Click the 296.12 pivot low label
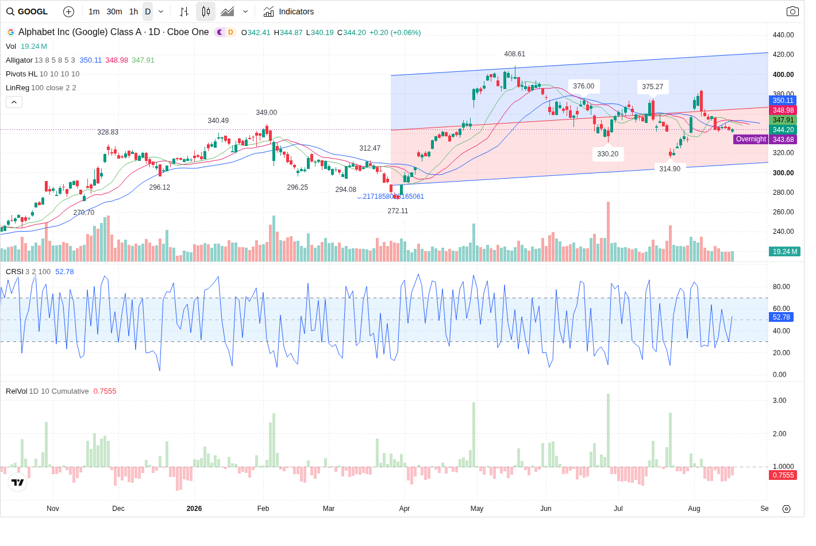Image resolution: width=816 pixels, height=546 pixels. [160, 187]
